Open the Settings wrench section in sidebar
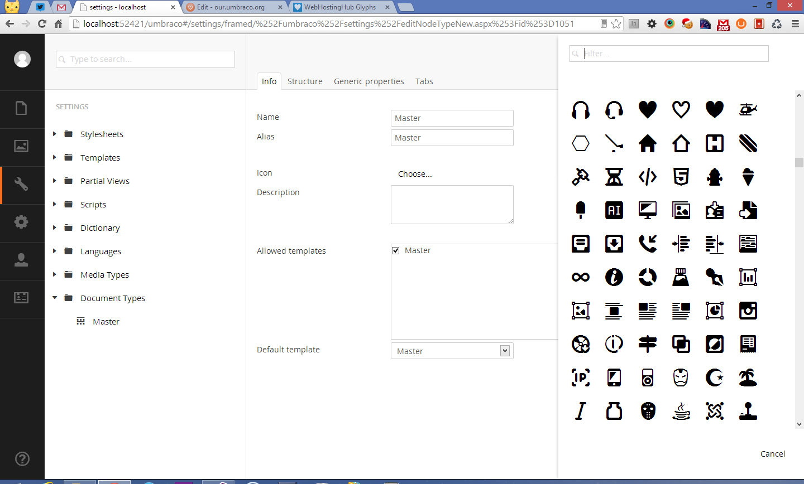804x484 pixels. 21,184
